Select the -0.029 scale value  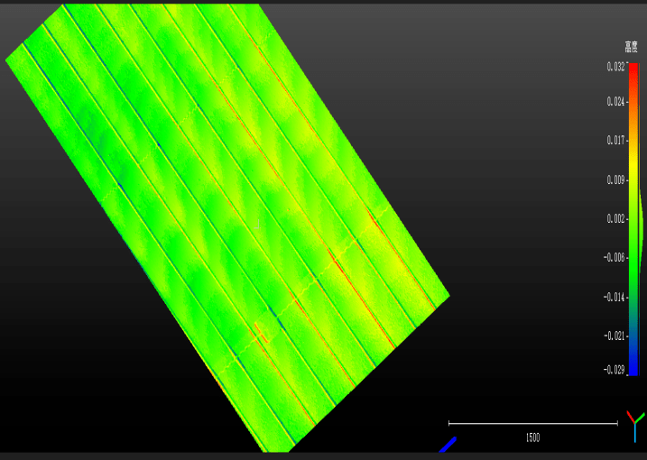click(614, 370)
